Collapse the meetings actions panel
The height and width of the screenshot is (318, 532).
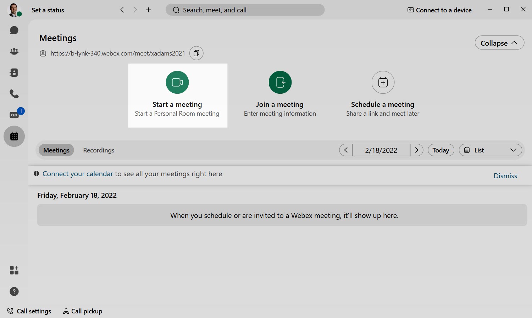coord(499,43)
